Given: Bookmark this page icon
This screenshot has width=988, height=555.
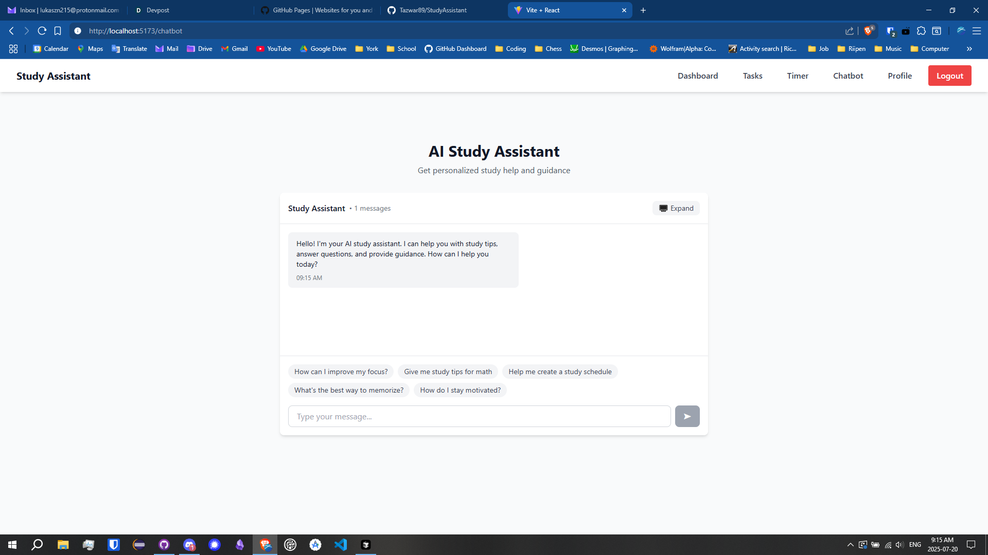Looking at the screenshot, I should tap(58, 31).
